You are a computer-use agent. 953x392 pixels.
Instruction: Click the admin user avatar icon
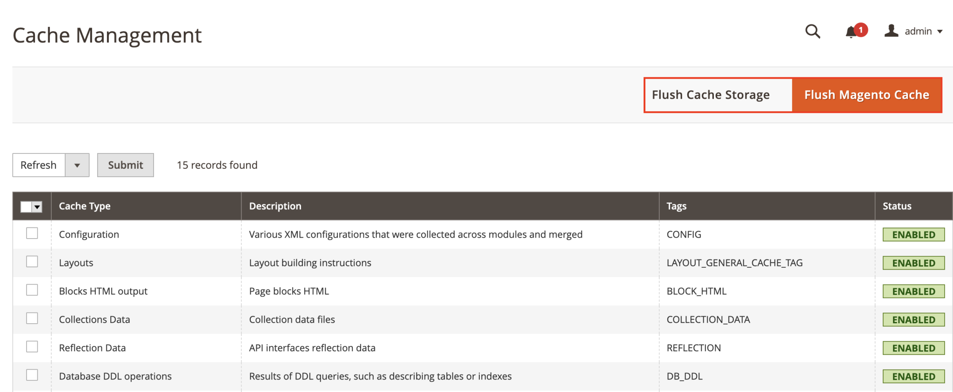pyautogui.click(x=891, y=31)
